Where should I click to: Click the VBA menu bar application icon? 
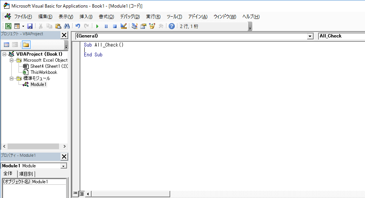tap(8, 17)
